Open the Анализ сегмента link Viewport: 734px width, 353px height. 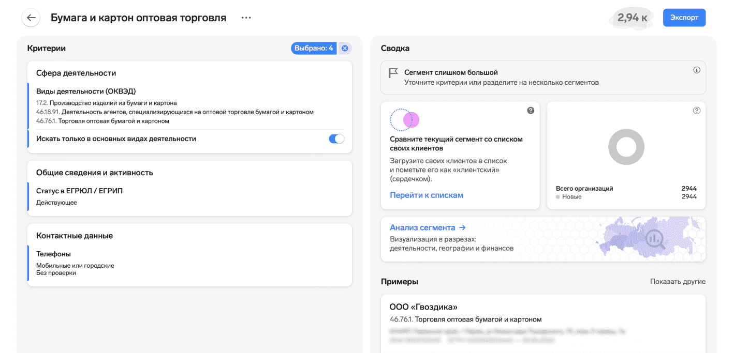tap(428, 227)
